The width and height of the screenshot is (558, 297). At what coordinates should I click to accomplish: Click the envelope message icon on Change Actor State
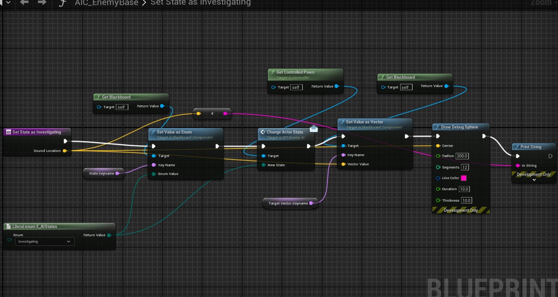314,128
